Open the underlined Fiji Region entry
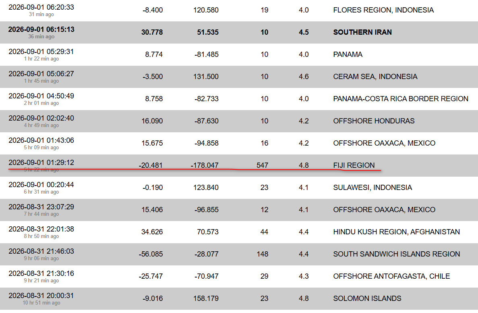478x313 pixels. tap(354, 165)
